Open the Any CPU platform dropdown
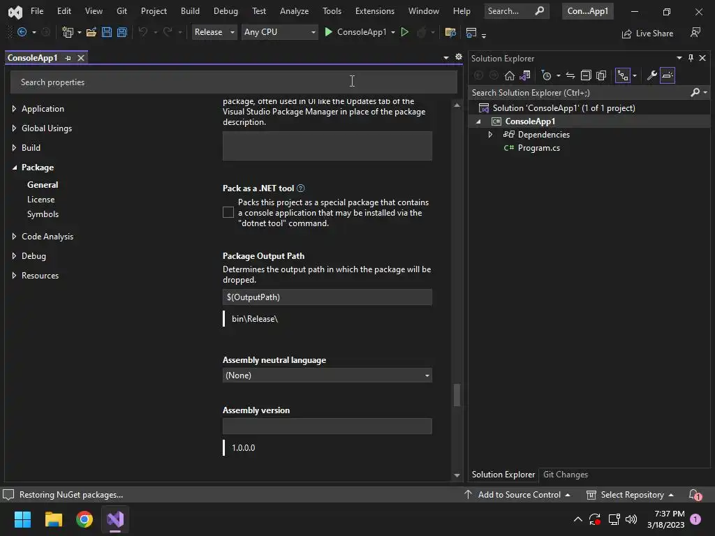Image resolution: width=715 pixels, height=536 pixels. point(279,32)
